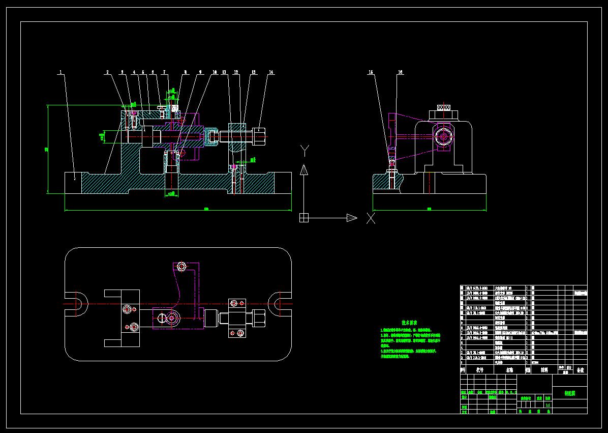Select part balloon number 14
The width and height of the screenshot is (608, 433).
pos(271,72)
